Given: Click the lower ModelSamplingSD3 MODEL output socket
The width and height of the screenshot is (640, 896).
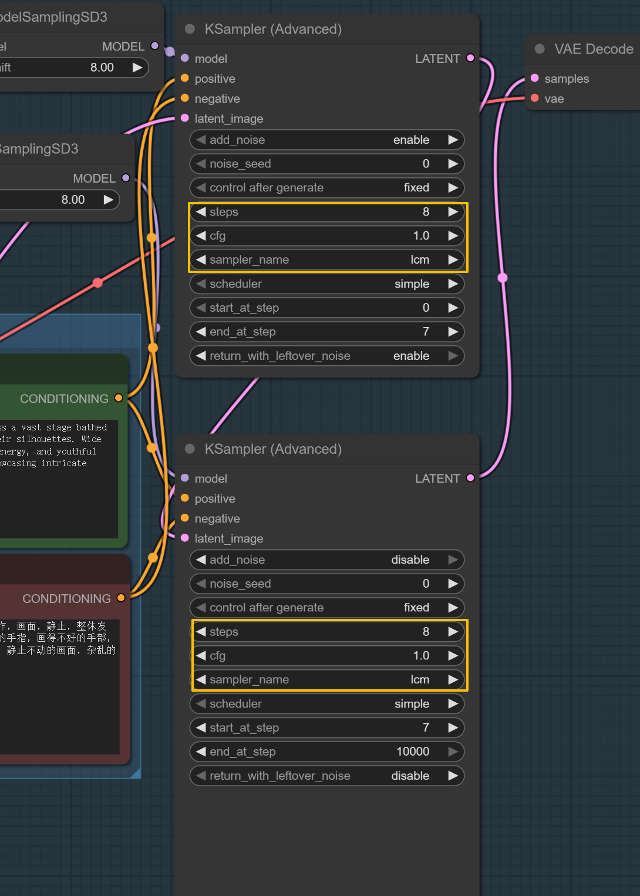Looking at the screenshot, I should [126, 178].
